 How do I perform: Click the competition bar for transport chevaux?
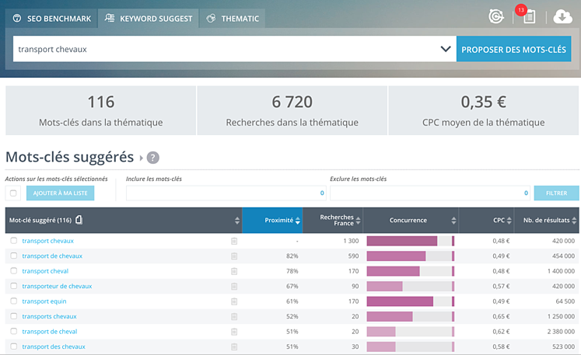click(x=411, y=241)
